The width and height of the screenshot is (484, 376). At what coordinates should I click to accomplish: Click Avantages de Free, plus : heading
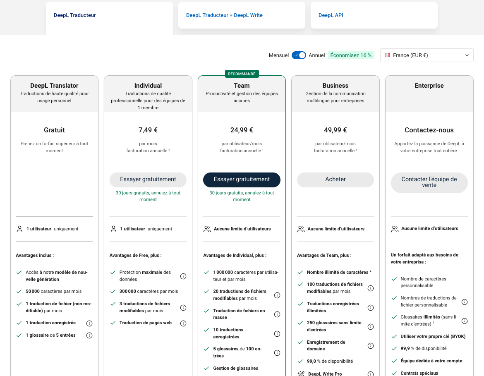[x=136, y=255]
